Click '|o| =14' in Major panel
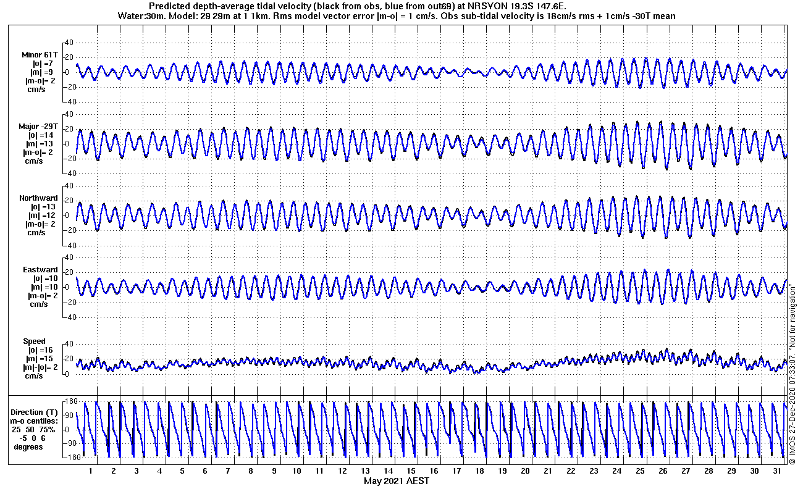The width and height of the screenshot is (803, 494). [x=42, y=135]
